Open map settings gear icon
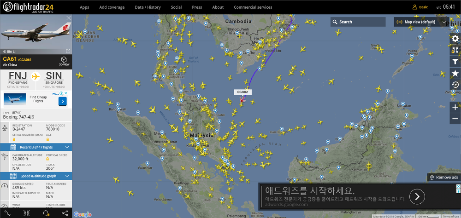This screenshot has width=461, height=218. click(x=455, y=39)
